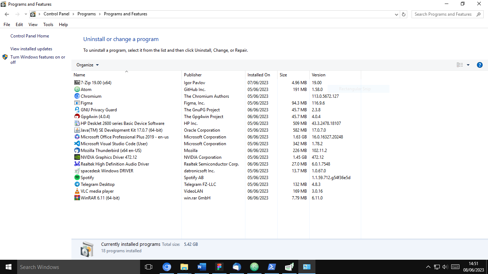Refresh the Programs and Features address bar

pos(404,14)
